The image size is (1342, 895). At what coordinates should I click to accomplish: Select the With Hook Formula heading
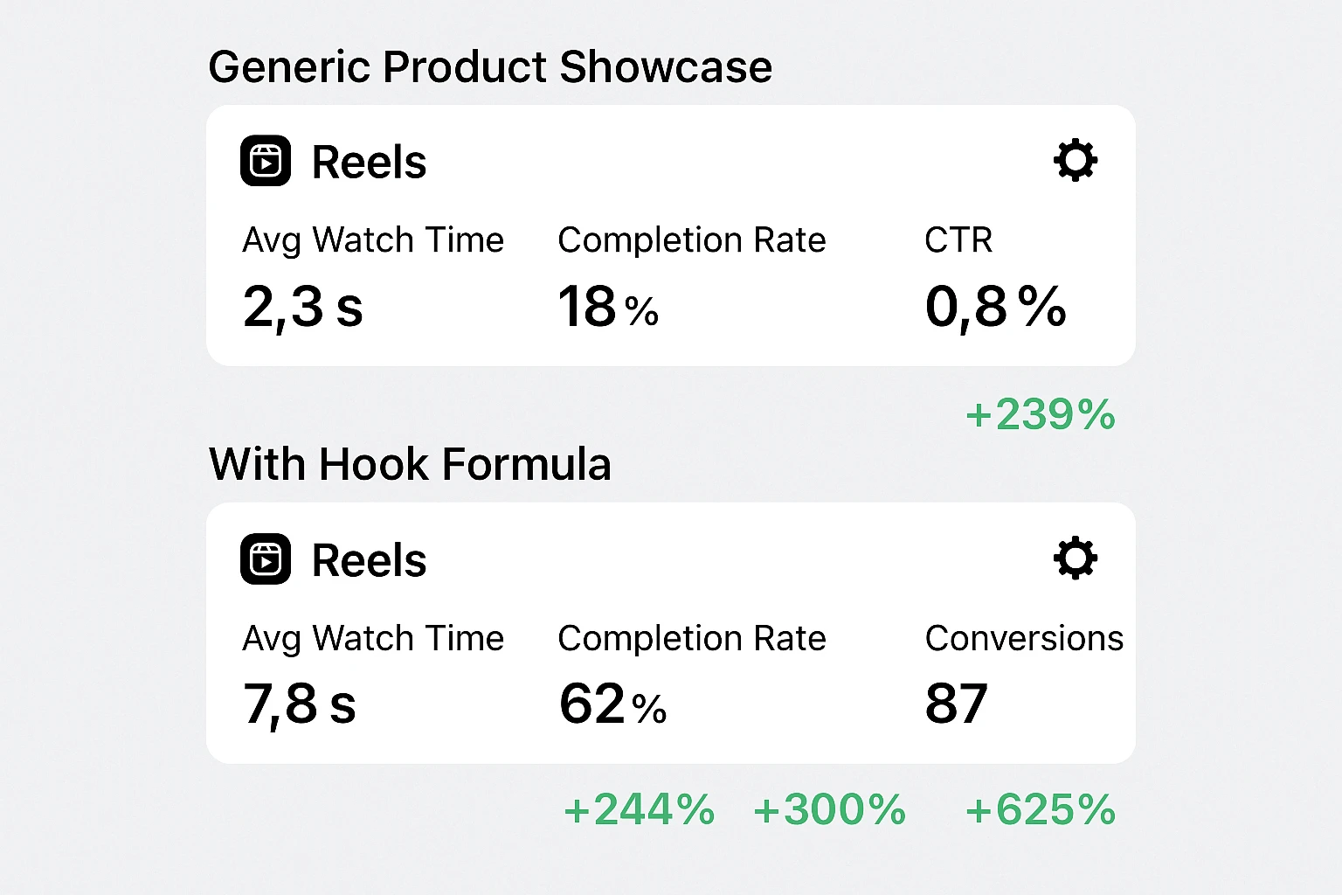pyautogui.click(x=410, y=464)
